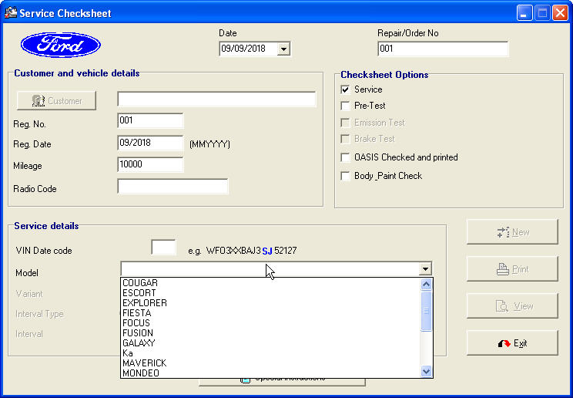
Task: Enable the Body Paint Check checkbox
Action: click(345, 176)
